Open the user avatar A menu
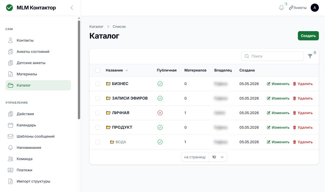 click(x=315, y=8)
